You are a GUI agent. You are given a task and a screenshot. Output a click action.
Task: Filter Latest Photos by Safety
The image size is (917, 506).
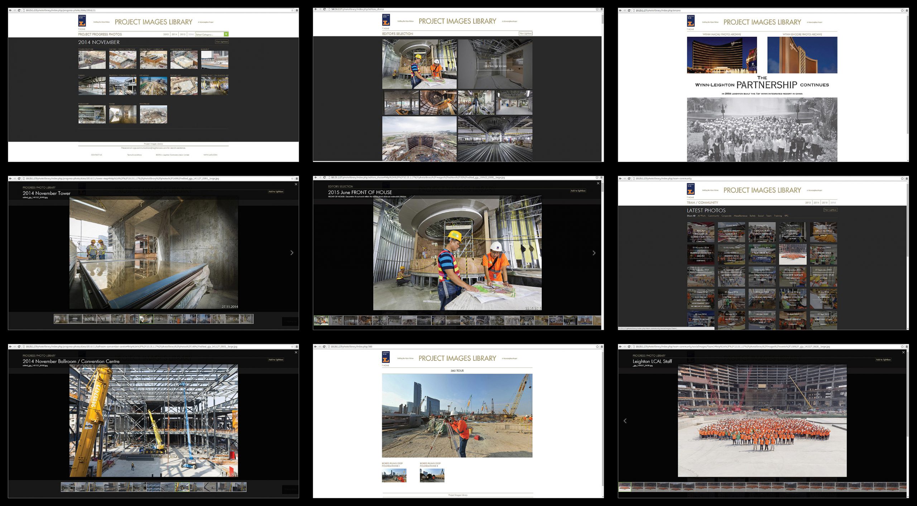753,216
